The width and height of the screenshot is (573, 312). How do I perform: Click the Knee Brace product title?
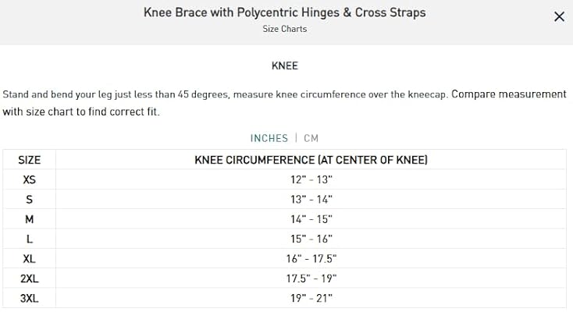[285, 13]
